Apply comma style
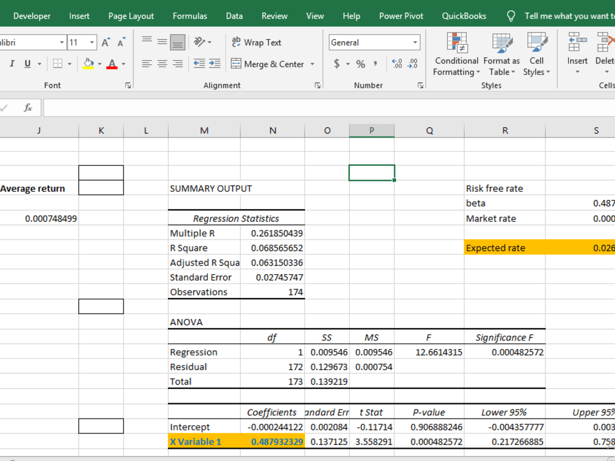Viewport: 615px width, 461px height. [375, 63]
